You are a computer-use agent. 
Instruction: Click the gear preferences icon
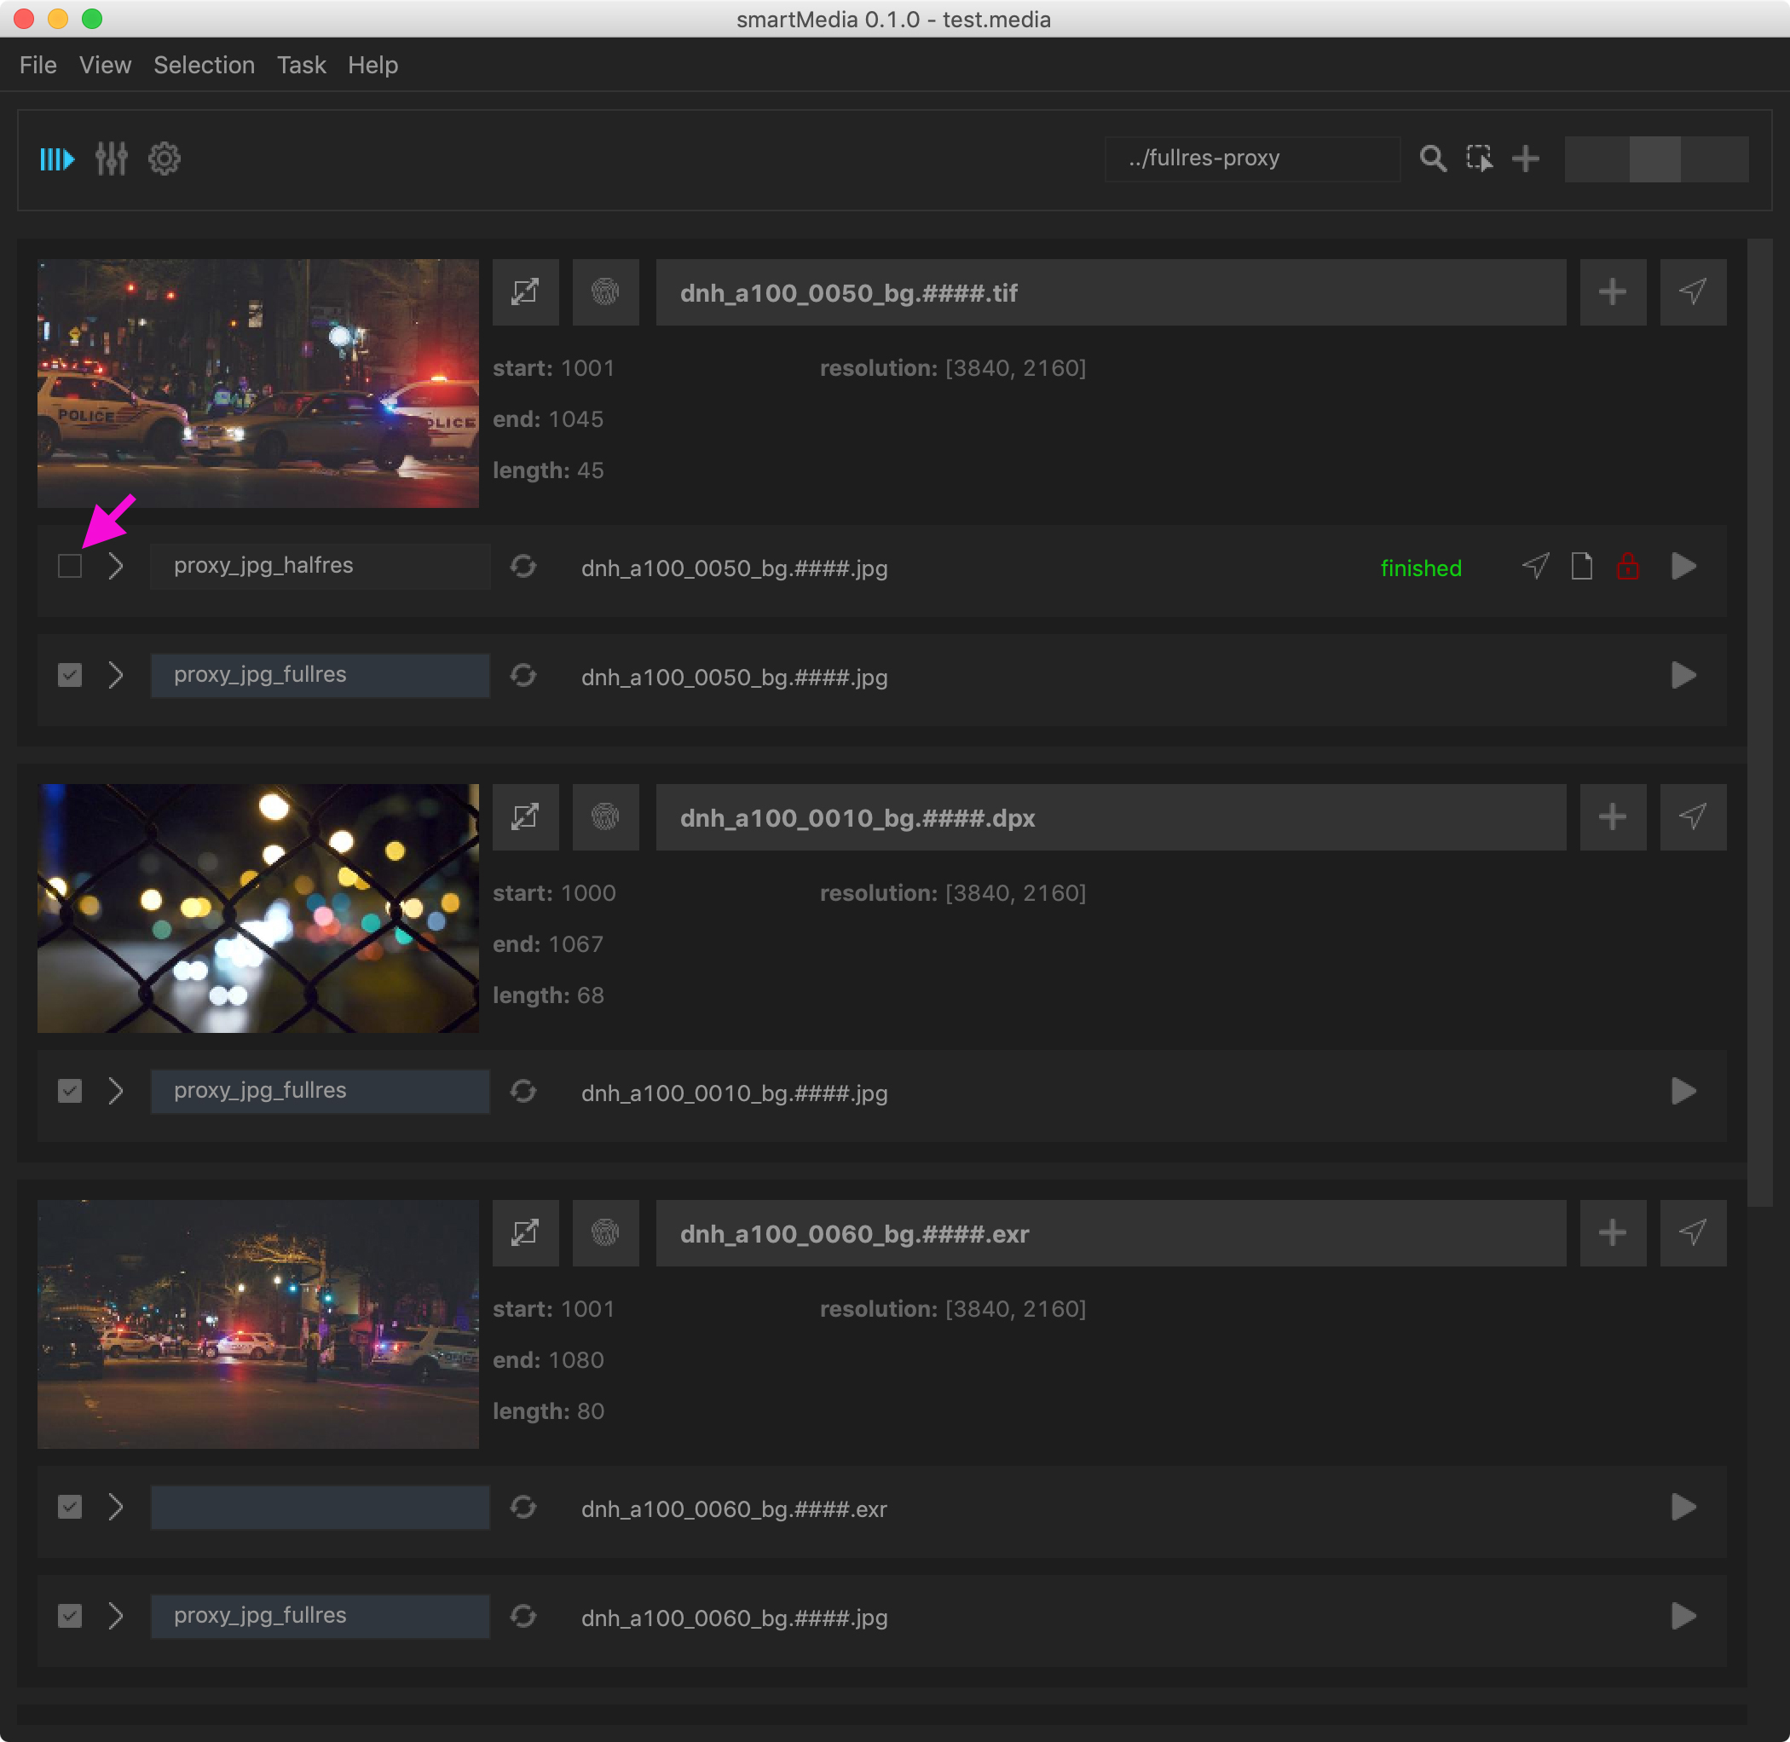pos(165,159)
